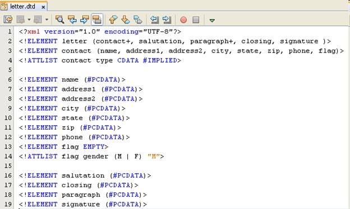Click the Back navigation icon
This screenshot has width=350, height=209.
pyautogui.click(x=21, y=20)
